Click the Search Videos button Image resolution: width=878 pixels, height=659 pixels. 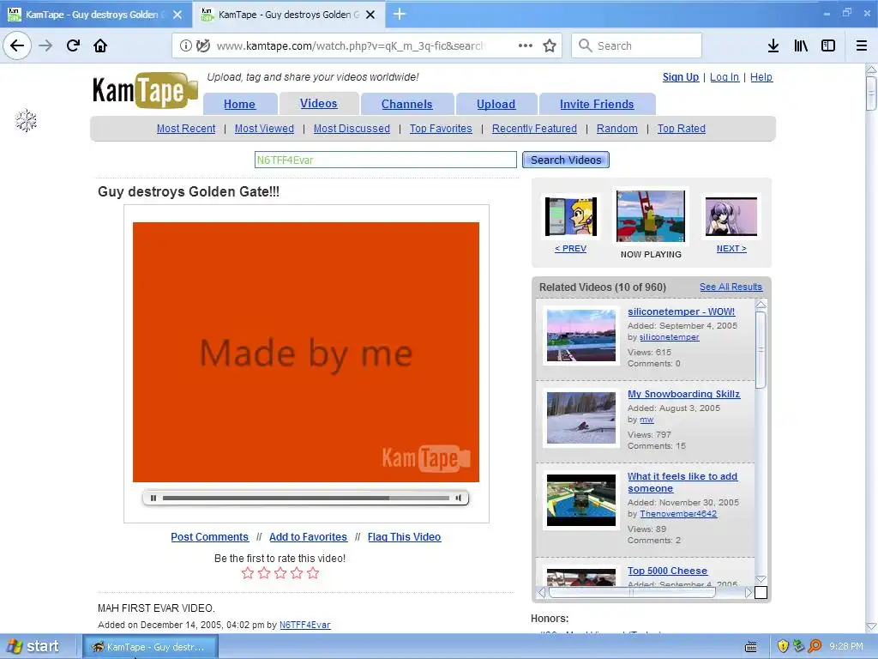coord(566,160)
